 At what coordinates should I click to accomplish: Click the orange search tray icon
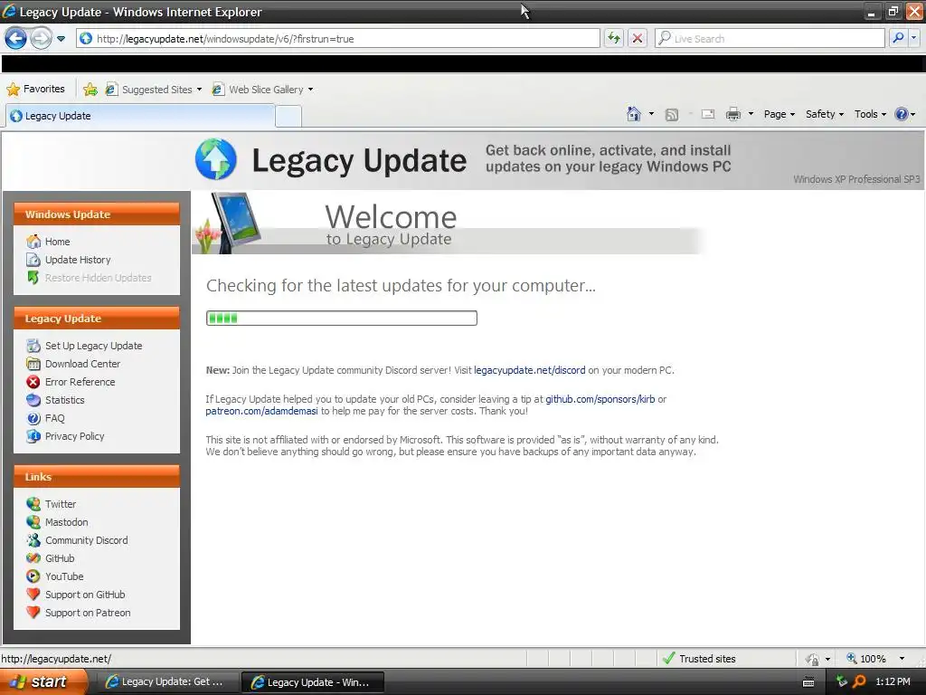point(859,682)
